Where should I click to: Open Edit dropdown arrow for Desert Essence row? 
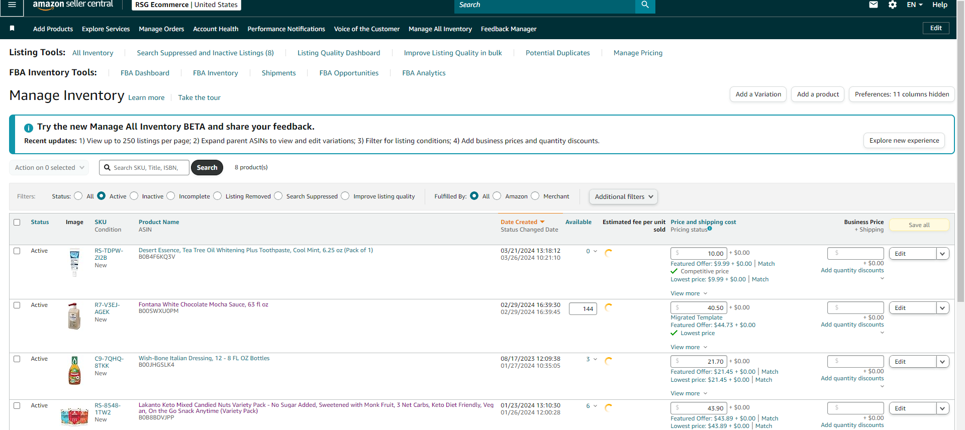pos(943,254)
